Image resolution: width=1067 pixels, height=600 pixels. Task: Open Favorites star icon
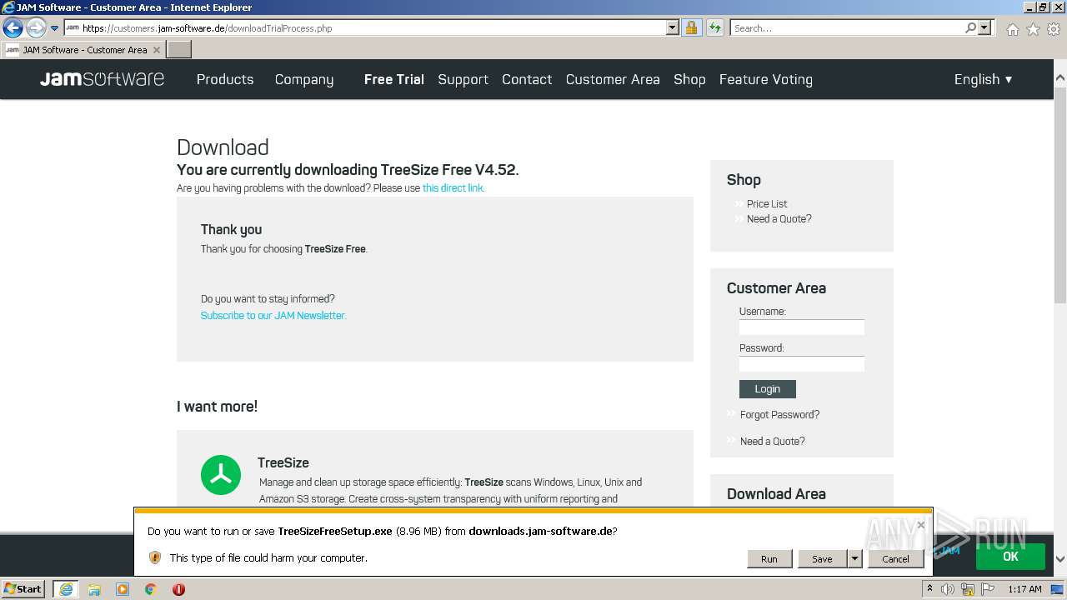pyautogui.click(x=1033, y=29)
